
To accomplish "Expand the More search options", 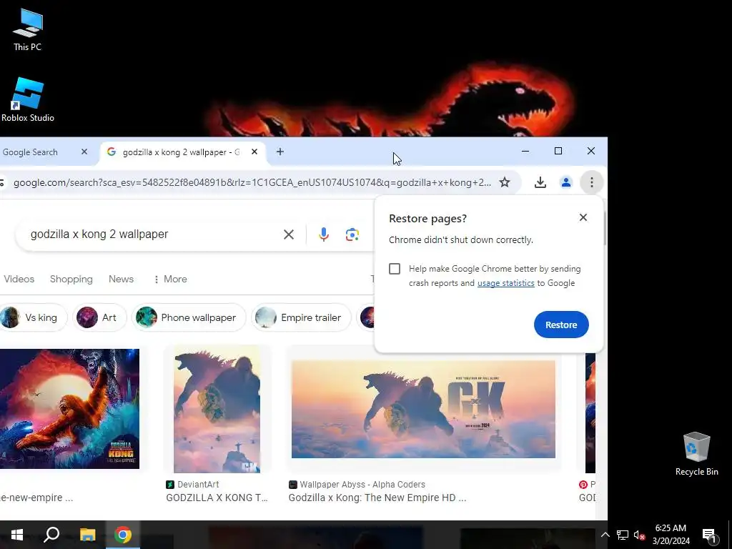I will click(x=170, y=280).
